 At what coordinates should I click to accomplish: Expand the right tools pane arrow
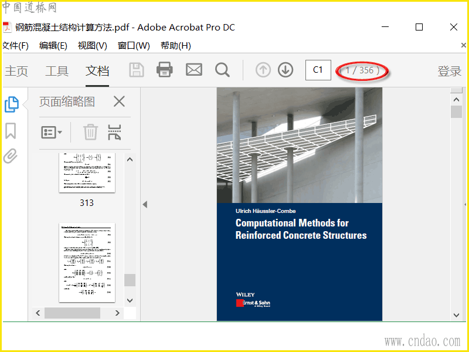[x=465, y=204]
